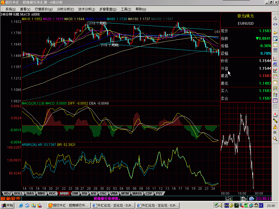The image size is (279, 209).
Task: Open the warning alert triangle icon
Action: pyautogui.click(x=275, y=127)
